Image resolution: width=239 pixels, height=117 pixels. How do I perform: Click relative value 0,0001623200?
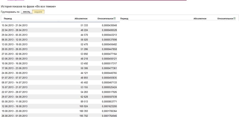pos(109,106)
